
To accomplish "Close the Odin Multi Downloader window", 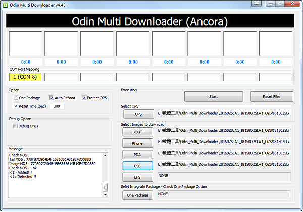I will 292,4.
